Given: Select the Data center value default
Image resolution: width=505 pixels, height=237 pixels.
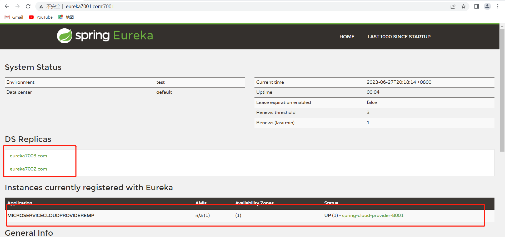Looking at the screenshot, I should click(164, 92).
